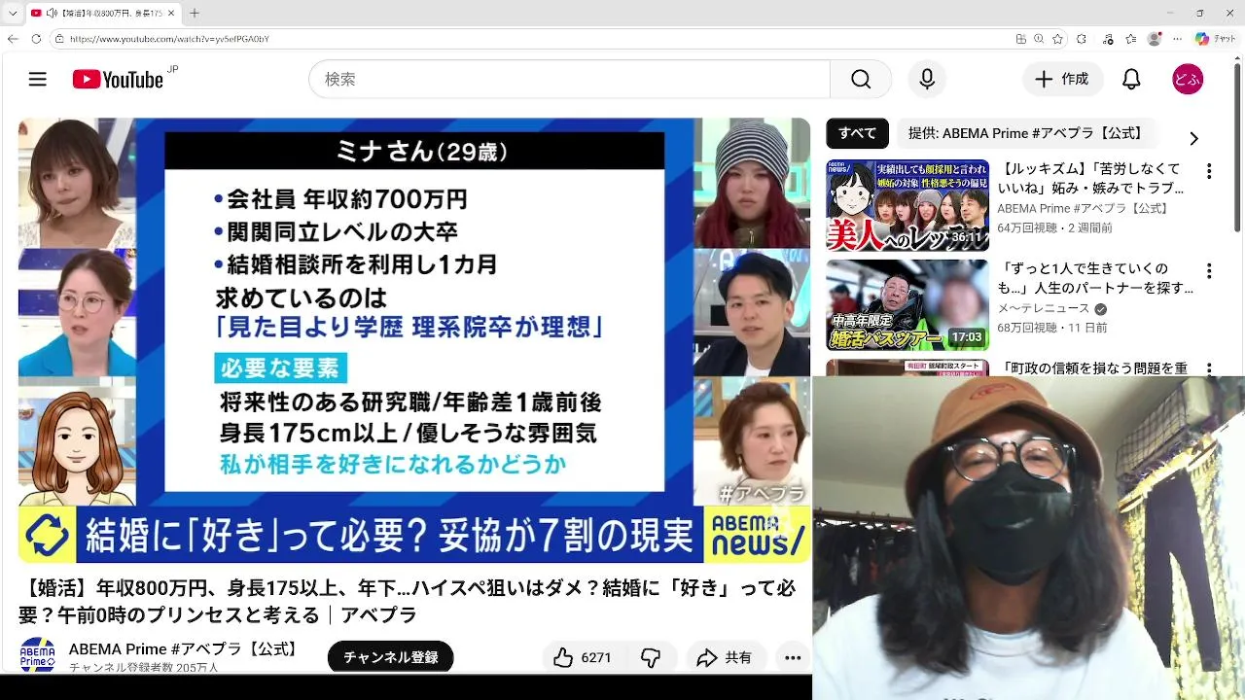Image resolution: width=1245 pixels, height=700 pixels.
Task: Click the 【婚活】年収800万円 video title text
Action: click(408, 602)
